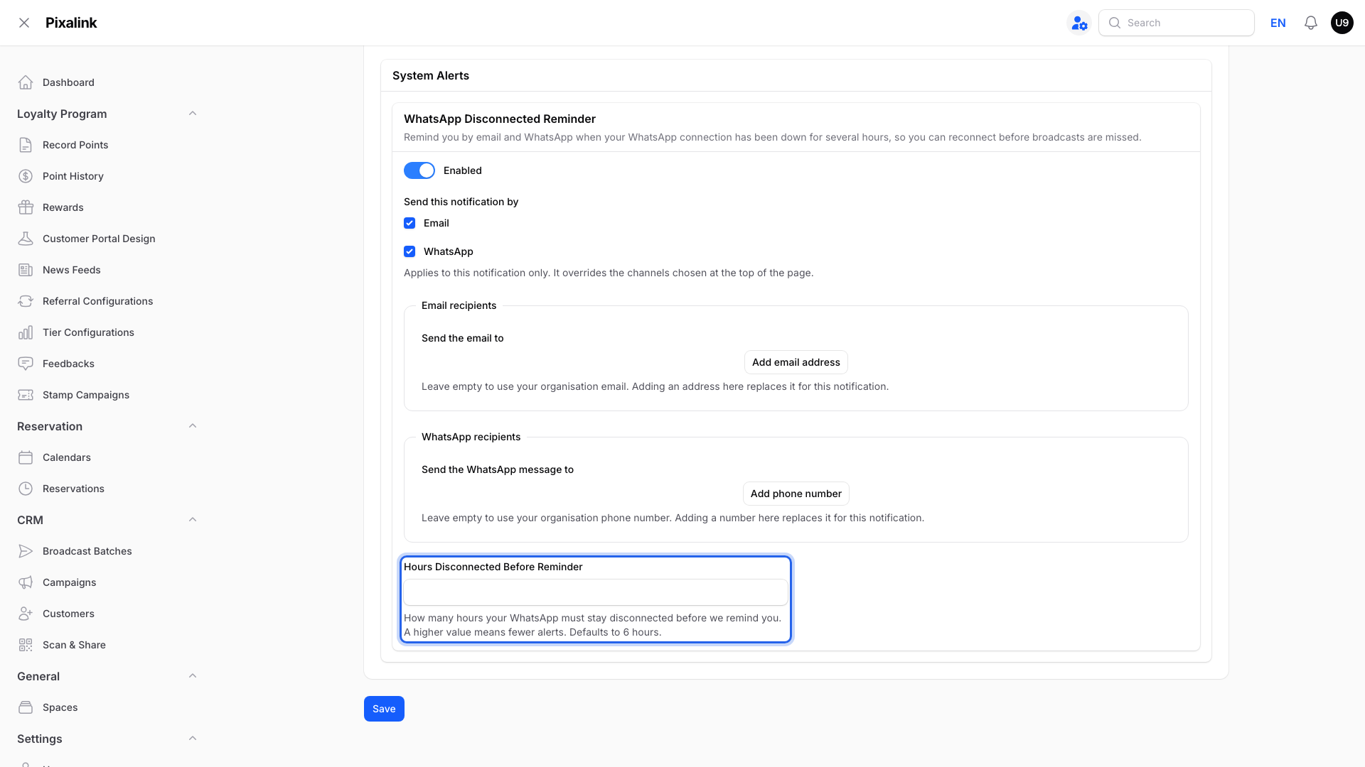The height and width of the screenshot is (767, 1365).
Task: Click the News Feeds newspaper icon
Action: 26,270
